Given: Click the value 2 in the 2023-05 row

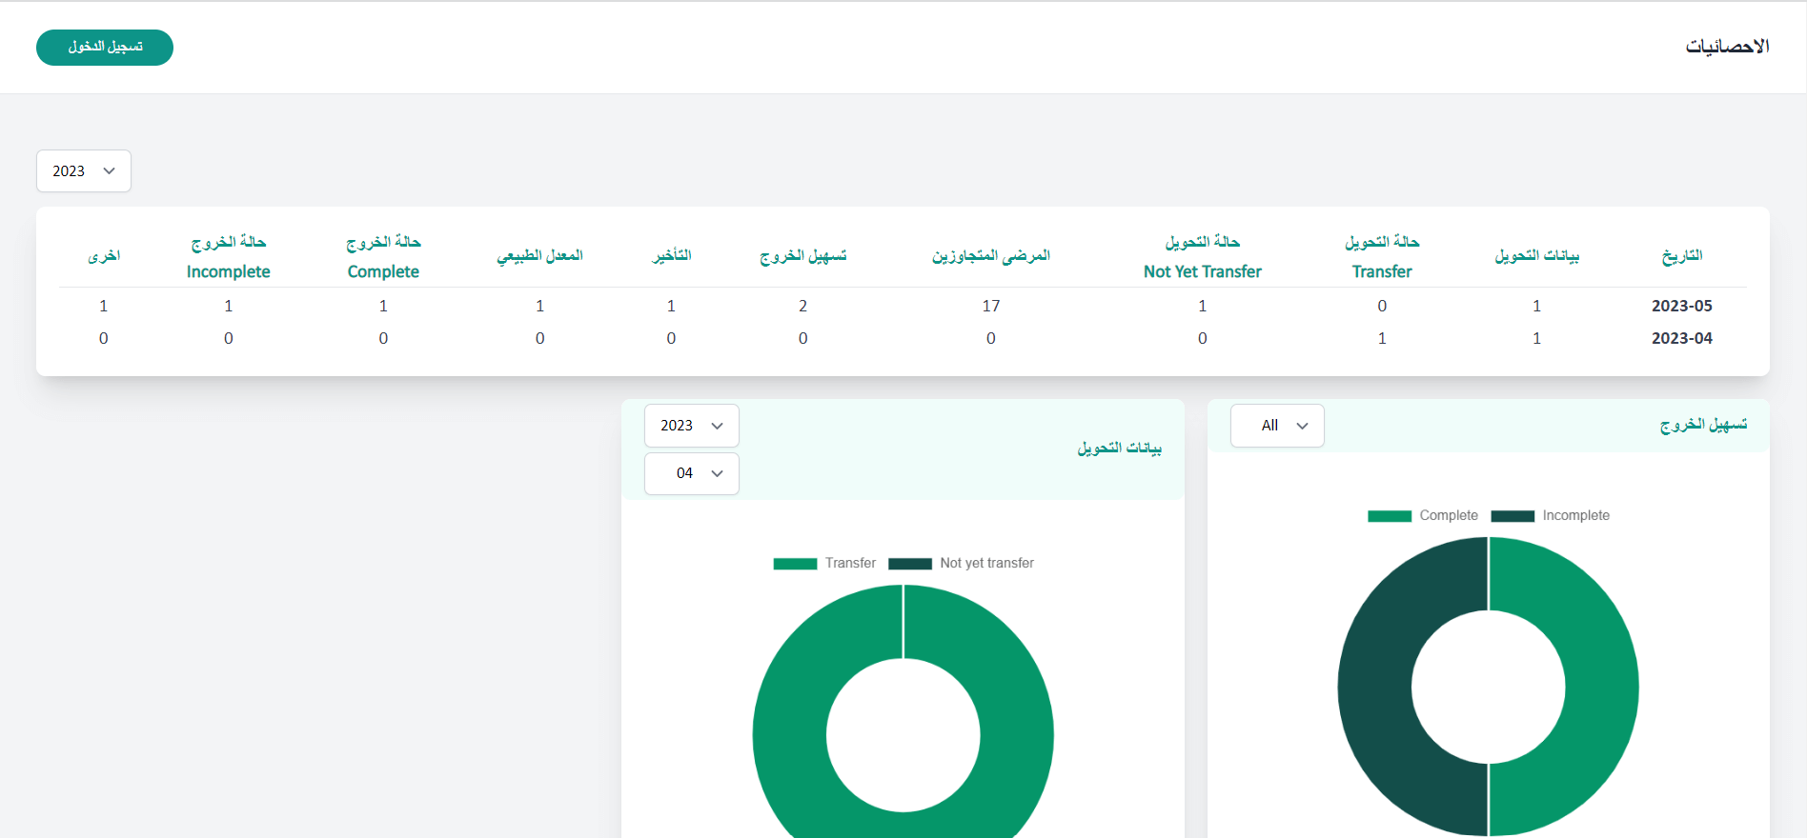Looking at the screenshot, I should click(x=803, y=306).
